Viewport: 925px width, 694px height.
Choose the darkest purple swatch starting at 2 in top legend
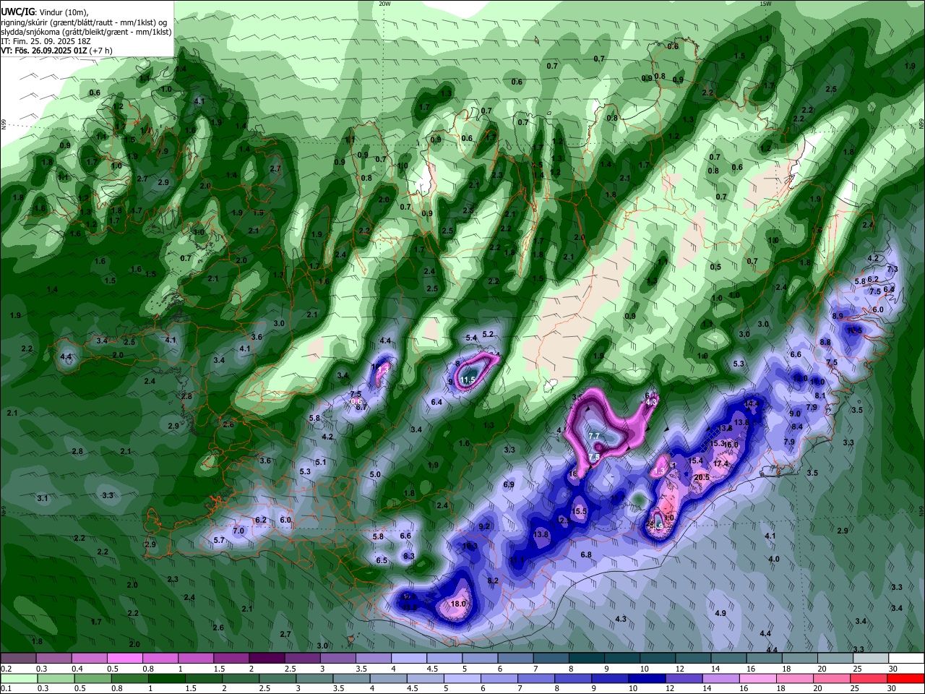click(x=267, y=659)
